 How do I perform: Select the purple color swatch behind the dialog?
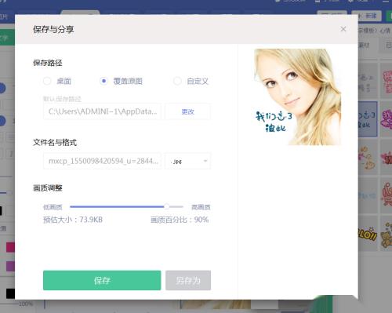tap(10, 267)
